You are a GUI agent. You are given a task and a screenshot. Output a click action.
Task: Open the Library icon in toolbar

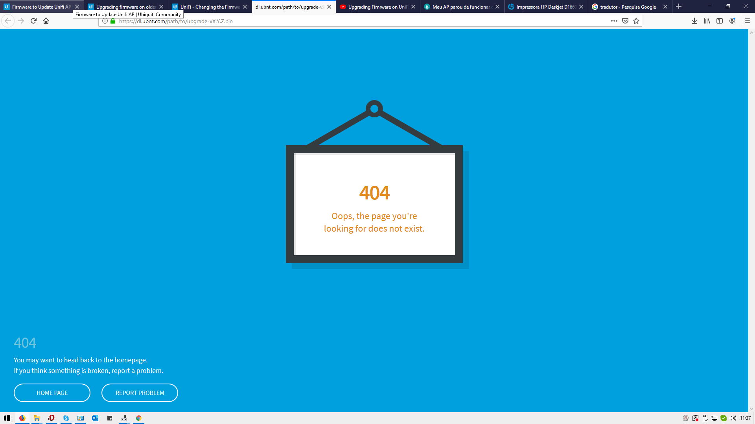707,21
